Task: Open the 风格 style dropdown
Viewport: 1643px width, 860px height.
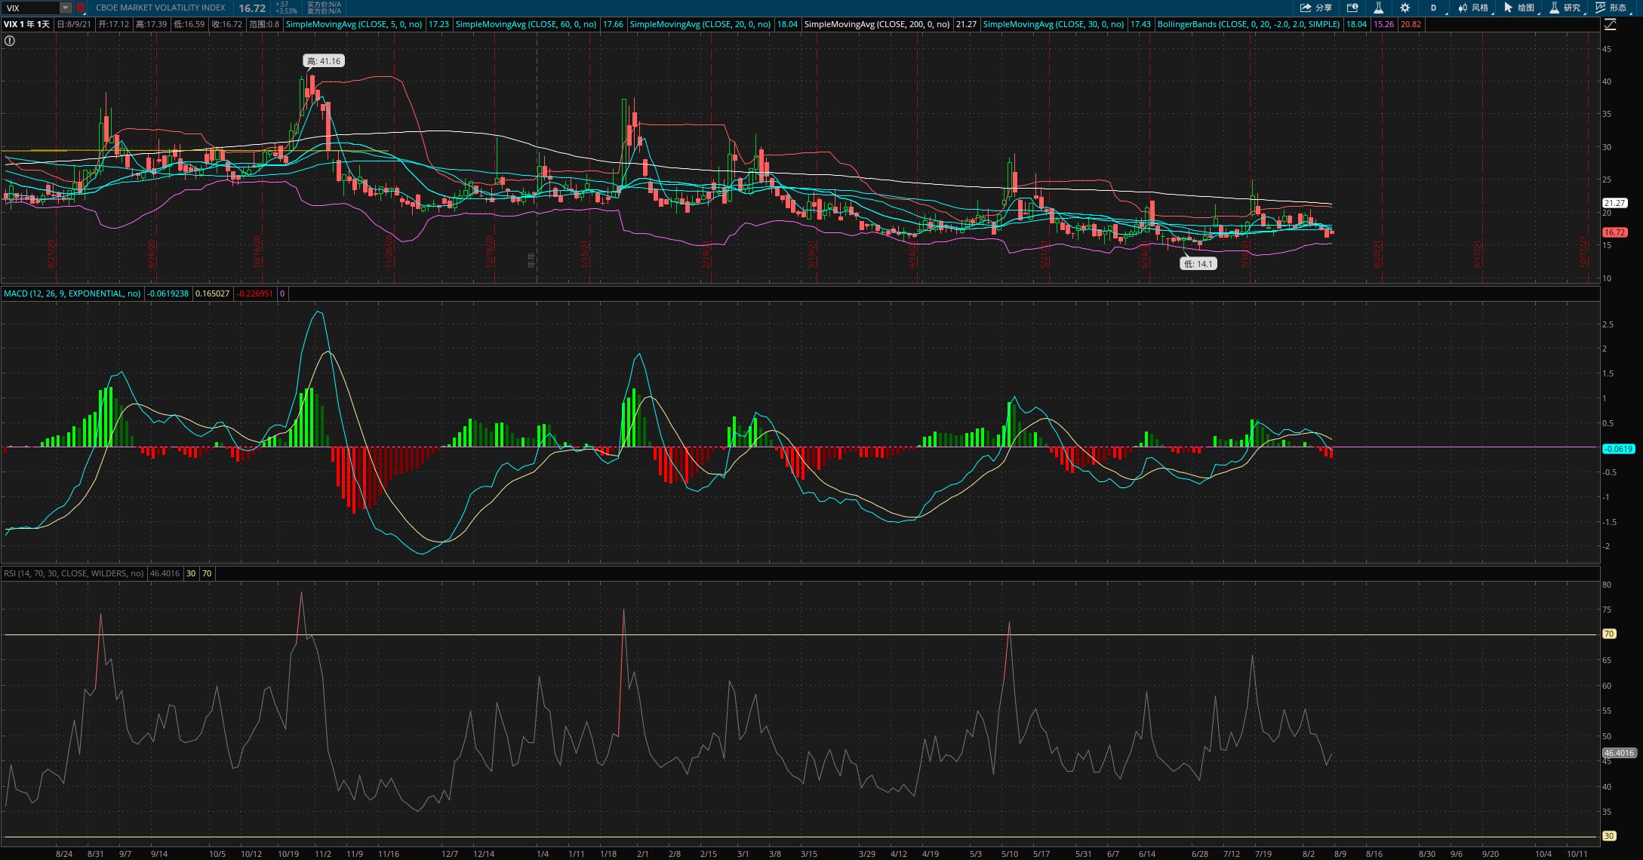Action: [x=1474, y=8]
